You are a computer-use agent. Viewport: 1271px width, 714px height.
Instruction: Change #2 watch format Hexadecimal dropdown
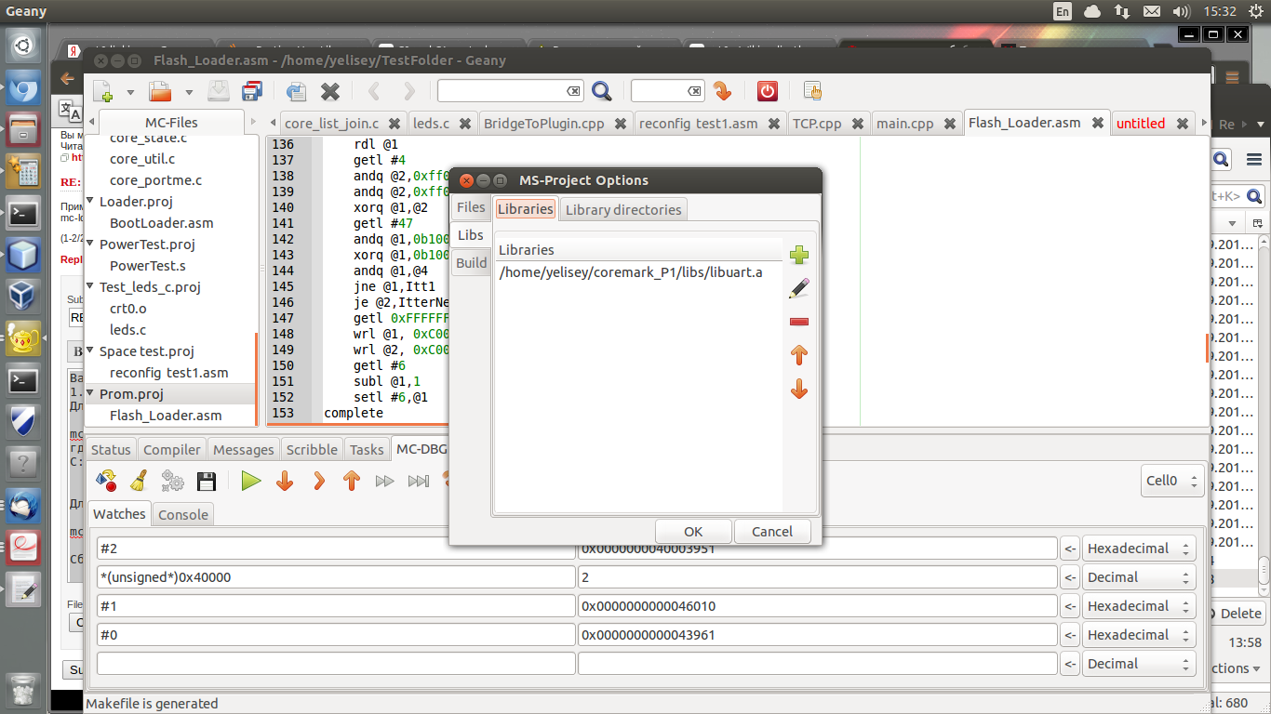coord(1139,549)
